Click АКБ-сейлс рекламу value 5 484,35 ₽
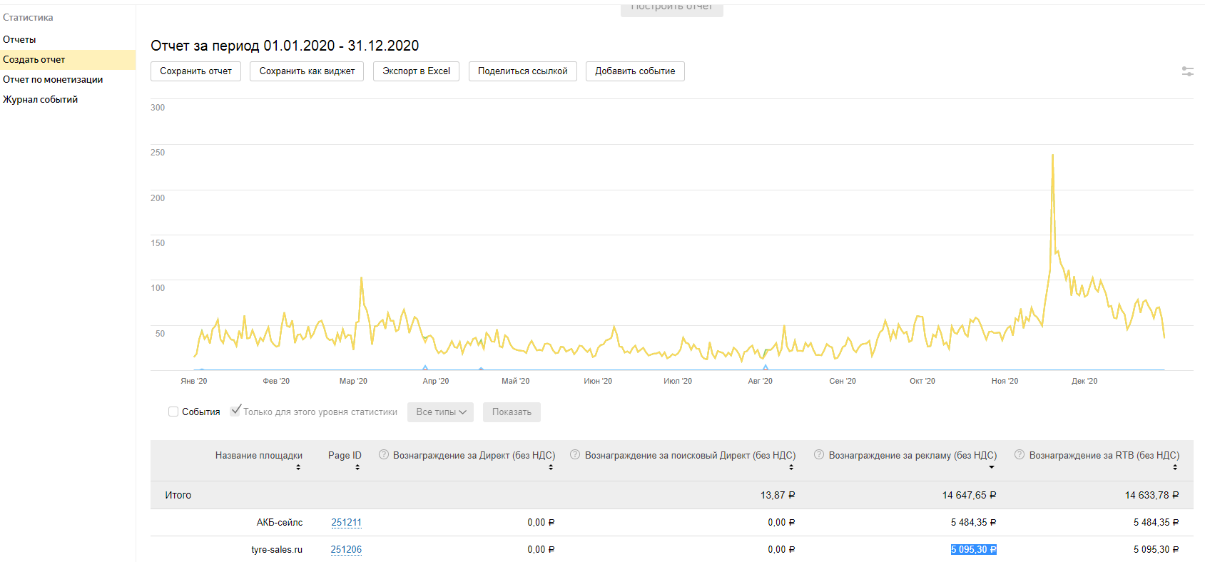This screenshot has width=1205, height=562. [x=973, y=523]
